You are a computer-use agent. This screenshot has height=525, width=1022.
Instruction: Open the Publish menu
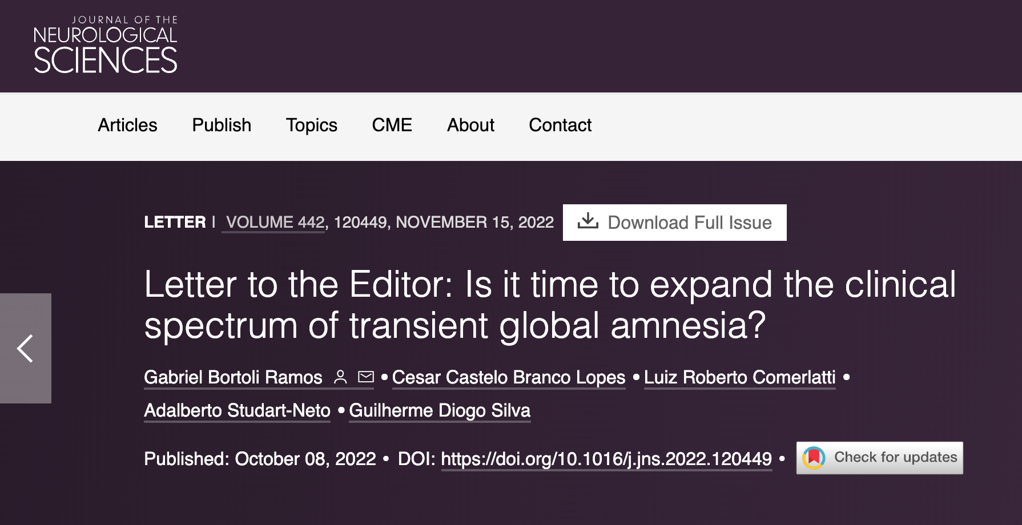(x=222, y=126)
